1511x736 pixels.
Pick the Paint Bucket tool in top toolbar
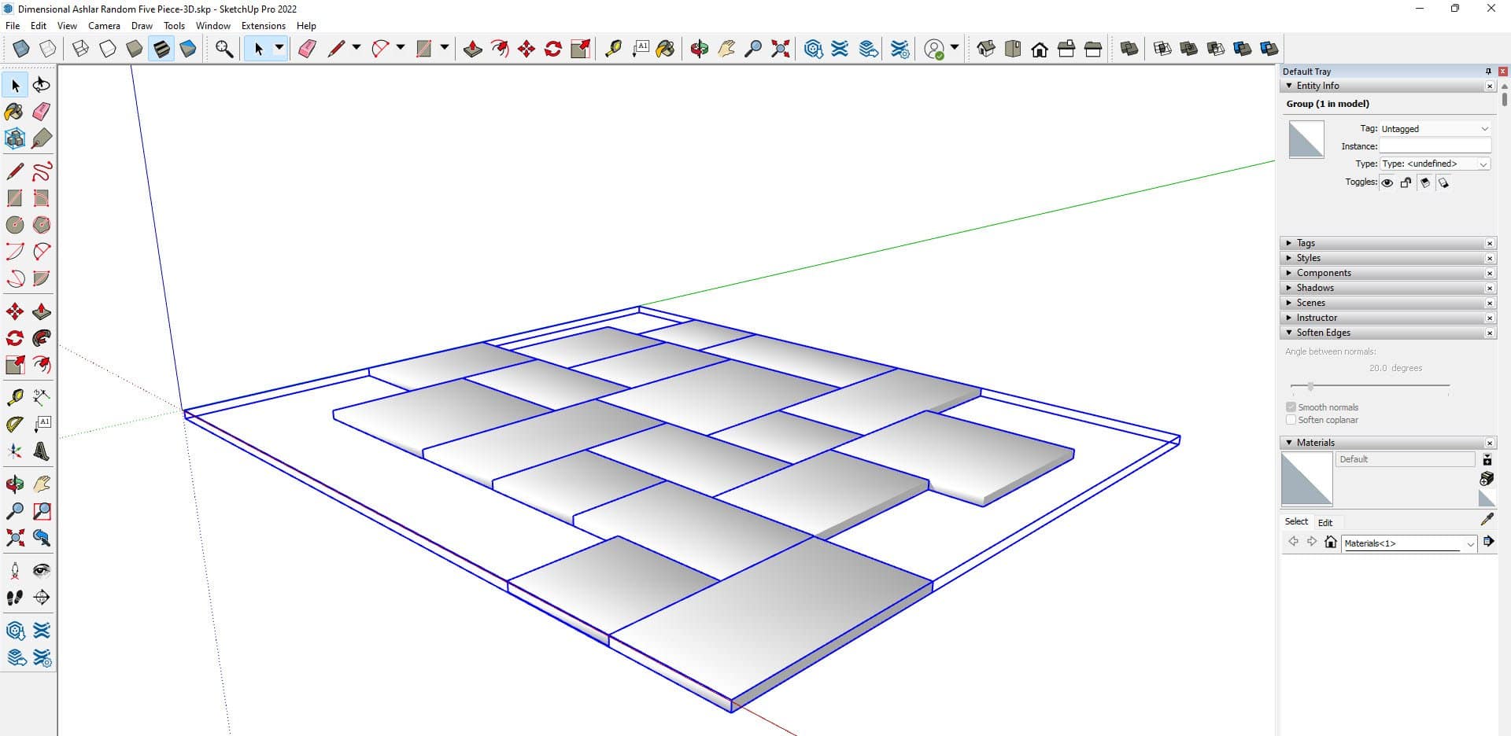(x=666, y=49)
